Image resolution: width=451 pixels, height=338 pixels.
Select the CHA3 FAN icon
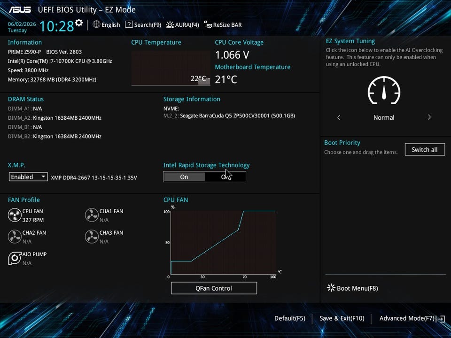point(92,237)
